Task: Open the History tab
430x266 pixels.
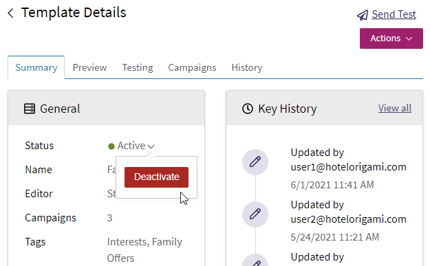Action: (247, 67)
